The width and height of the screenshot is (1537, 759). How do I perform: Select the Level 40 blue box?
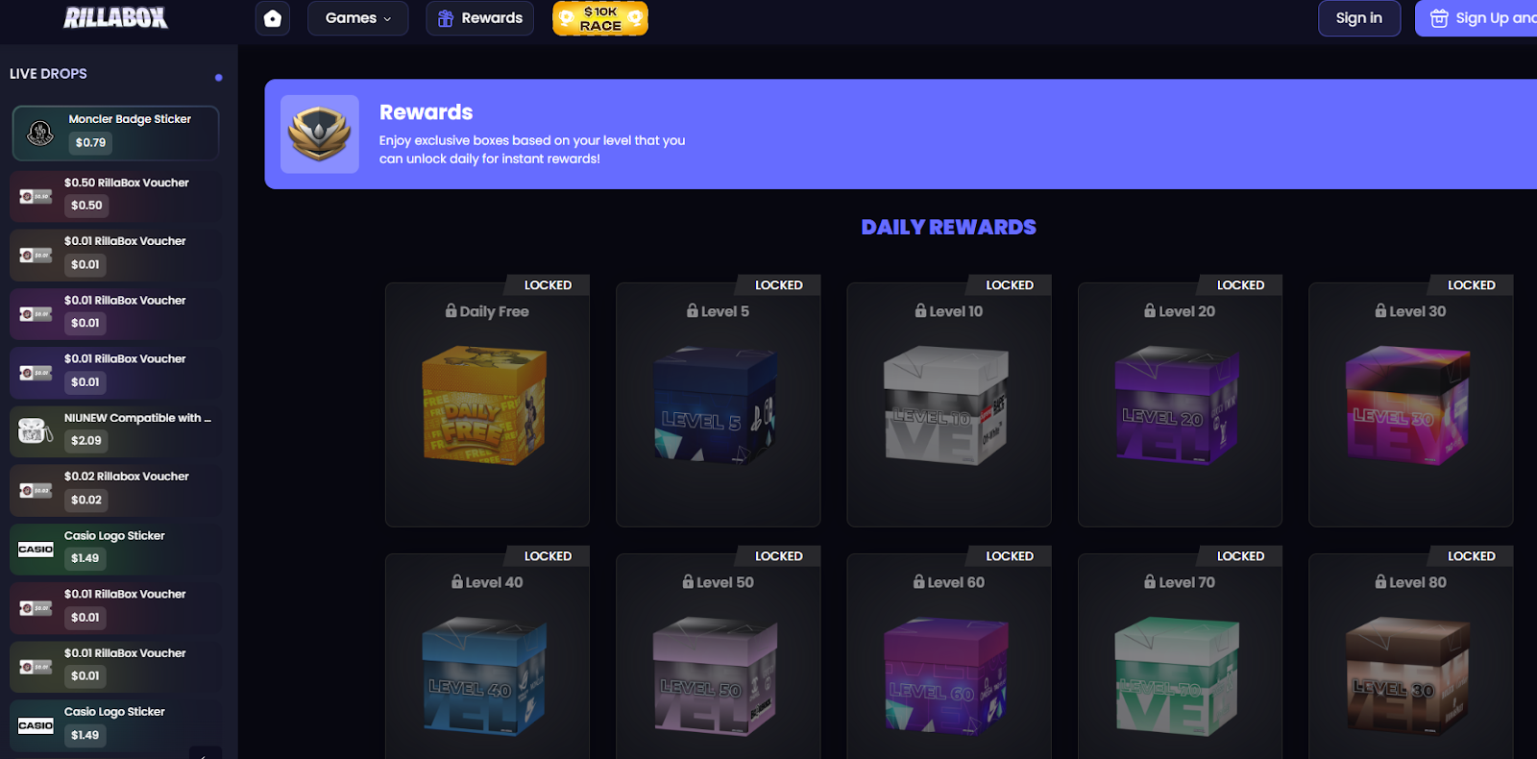[487, 656]
